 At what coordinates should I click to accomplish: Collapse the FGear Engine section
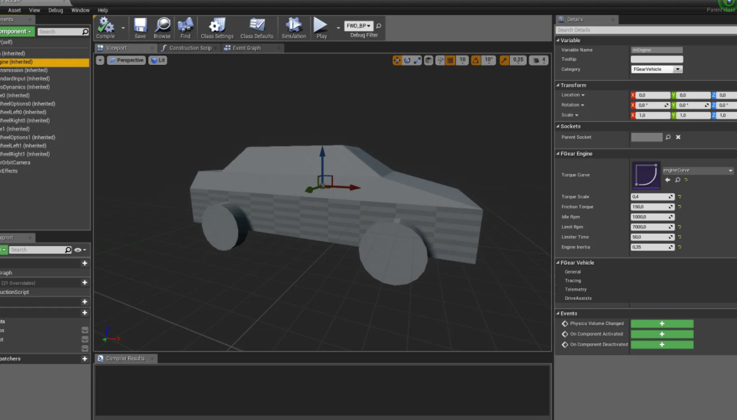pyautogui.click(x=557, y=154)
